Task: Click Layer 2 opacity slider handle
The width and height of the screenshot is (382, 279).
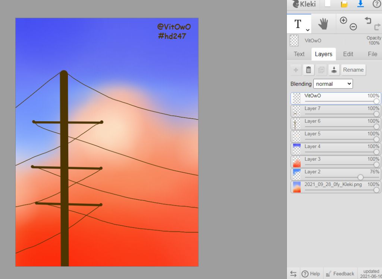Action: pos(360,177)
